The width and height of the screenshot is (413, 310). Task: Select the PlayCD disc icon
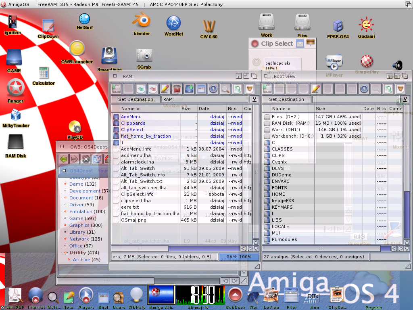tap(75, 130)
